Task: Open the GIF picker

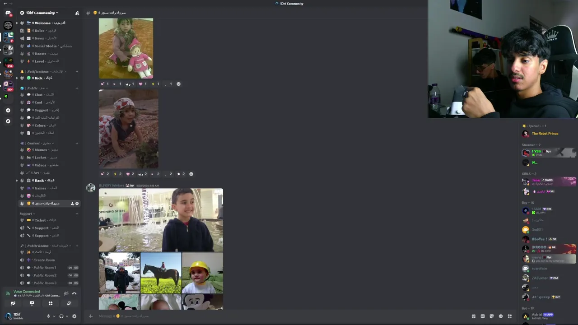Action: tap(482, 316)
